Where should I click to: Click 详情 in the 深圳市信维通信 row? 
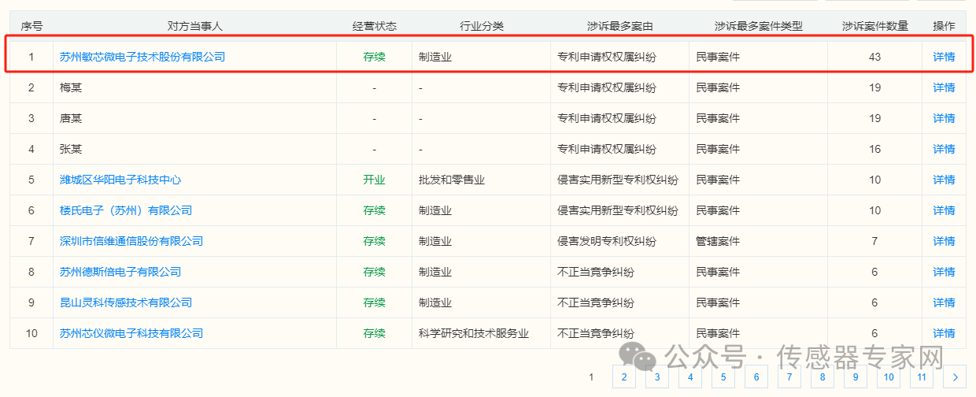944,241
